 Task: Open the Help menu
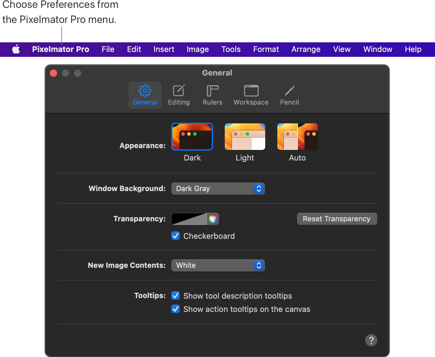click(413, 49)
